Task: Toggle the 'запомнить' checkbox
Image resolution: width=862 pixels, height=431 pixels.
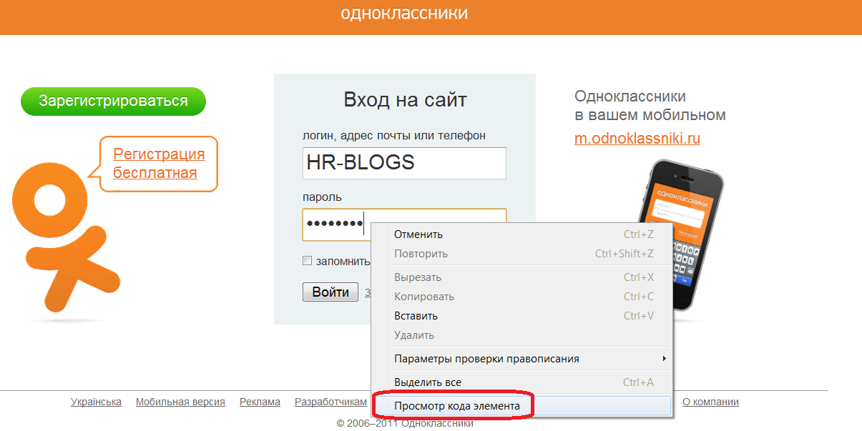Action: 308,261
